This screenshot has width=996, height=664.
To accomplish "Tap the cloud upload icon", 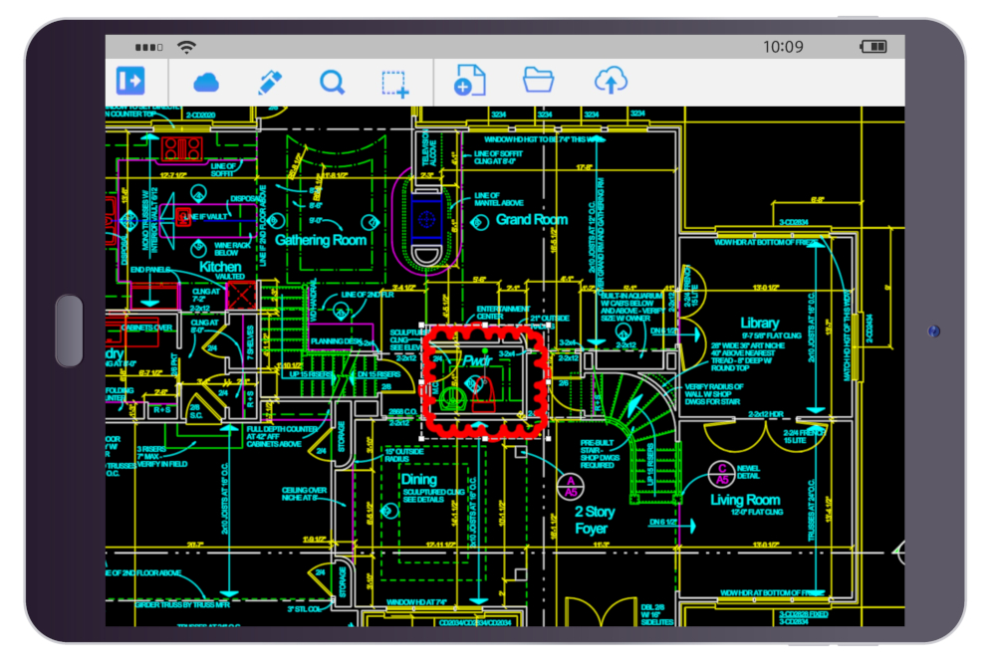I will pos(611,81).
